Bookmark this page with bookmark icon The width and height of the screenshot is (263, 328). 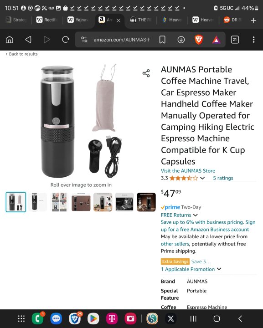pyautogui.click(x=162, y=40)
